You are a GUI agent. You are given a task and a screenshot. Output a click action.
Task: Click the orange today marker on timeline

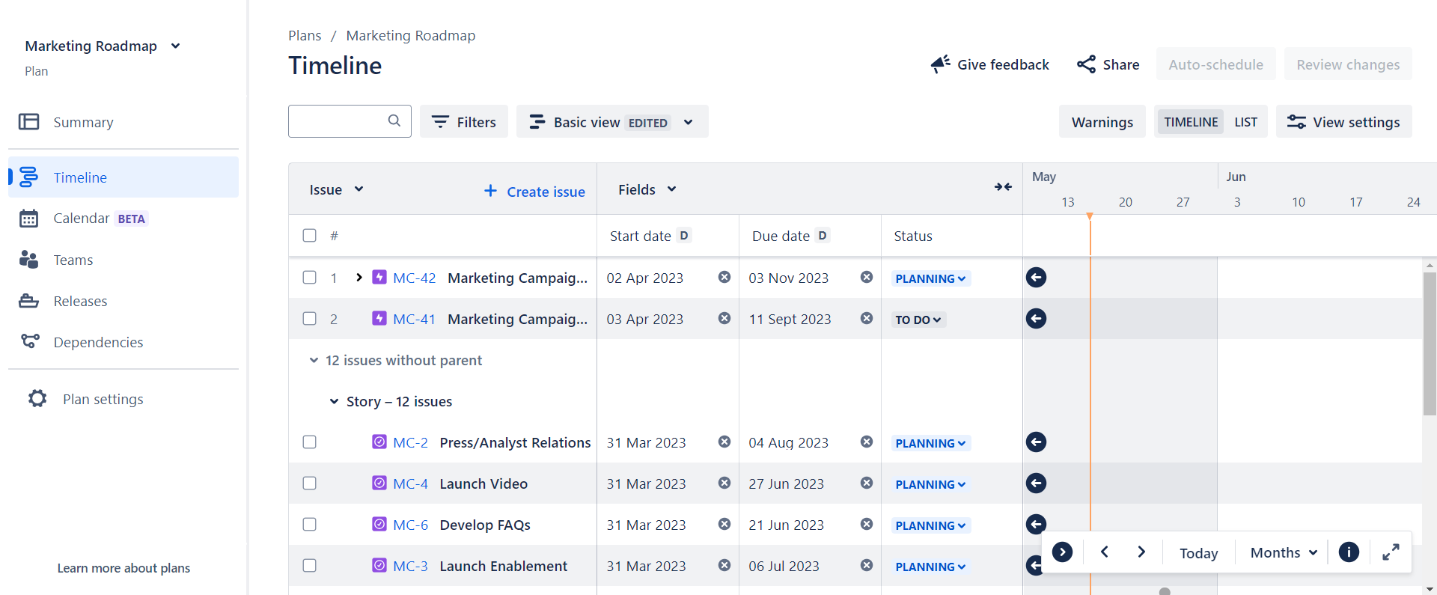pyautogui.click(x=1090, y=217)
